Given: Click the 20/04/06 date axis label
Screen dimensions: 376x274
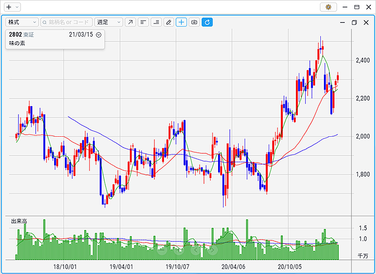Looking at the screenshot, I should pos(233,266).
